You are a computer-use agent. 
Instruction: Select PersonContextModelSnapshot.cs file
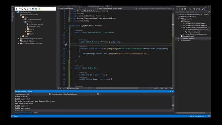[x=196, y=34]
